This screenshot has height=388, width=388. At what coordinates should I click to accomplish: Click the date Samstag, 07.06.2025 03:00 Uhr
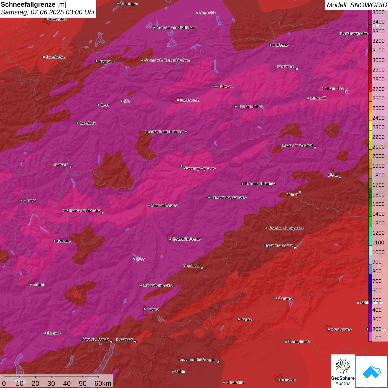click(x=48, y=12)
